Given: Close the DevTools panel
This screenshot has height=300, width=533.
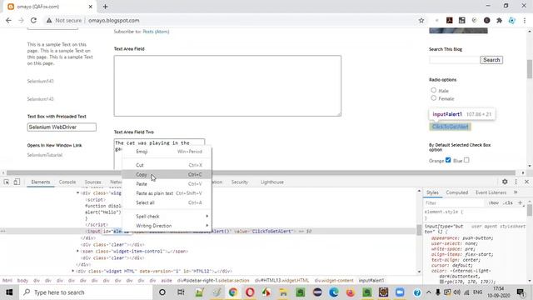Looking at the screenshot, I should (526, 182).
